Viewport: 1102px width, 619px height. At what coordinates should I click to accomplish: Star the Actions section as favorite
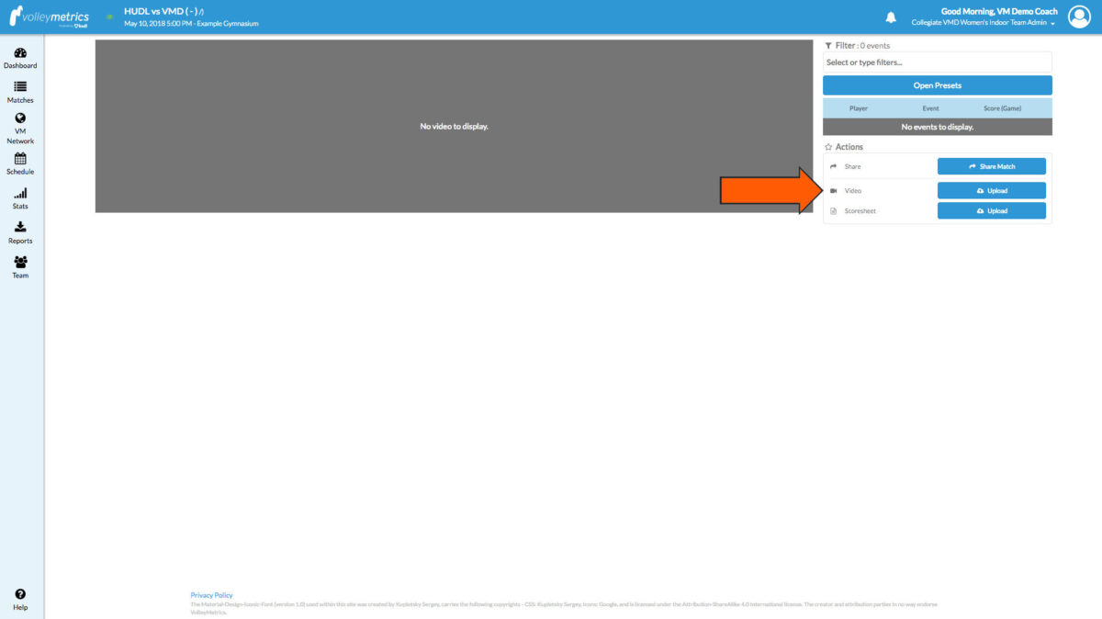tap(827, 146)
